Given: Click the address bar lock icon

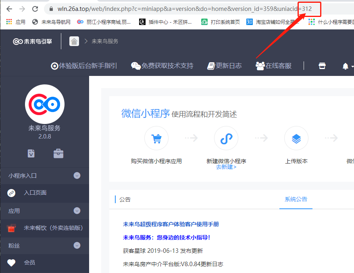Looking at the screenshot, I should click(51, 9).
